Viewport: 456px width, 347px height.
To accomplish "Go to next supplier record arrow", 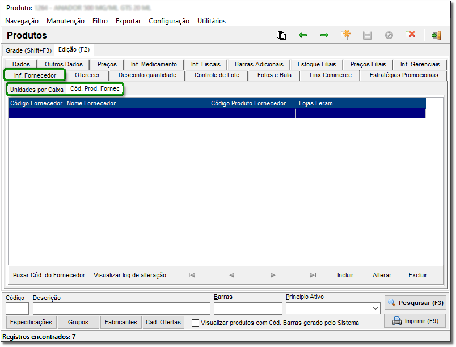I will point(272,275).
